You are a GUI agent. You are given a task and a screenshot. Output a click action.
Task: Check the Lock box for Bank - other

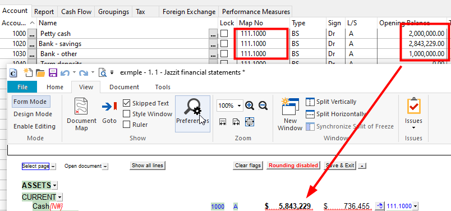click(x=224, y=54)
